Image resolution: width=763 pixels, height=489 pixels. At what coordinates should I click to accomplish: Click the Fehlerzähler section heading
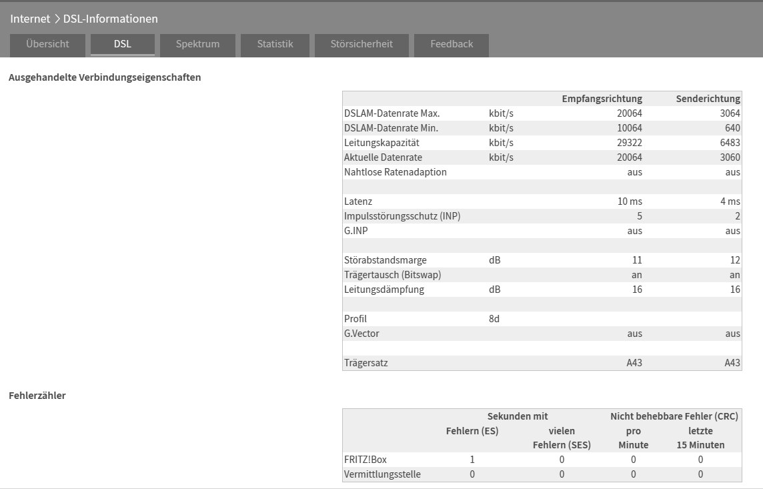coord(37,396)
